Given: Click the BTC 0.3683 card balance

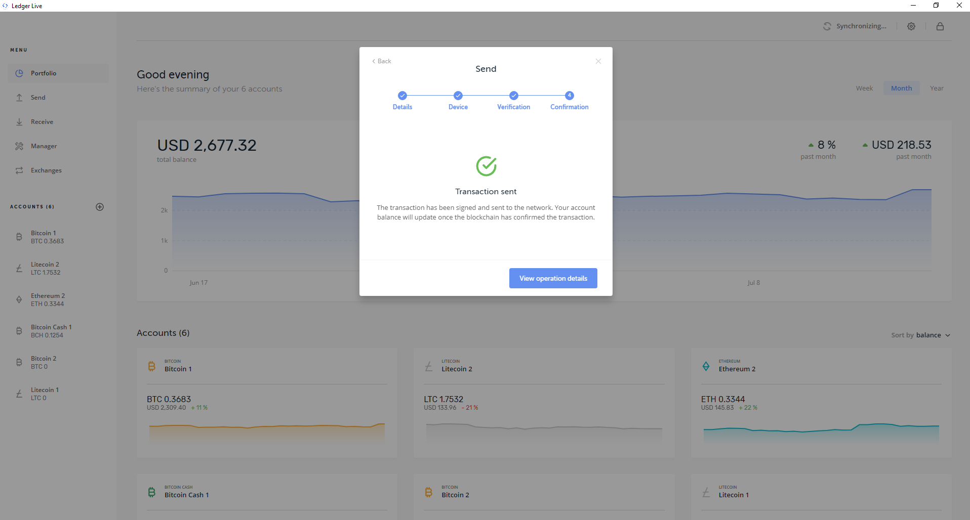Looking at the screenshot, I should coord(169,399).
